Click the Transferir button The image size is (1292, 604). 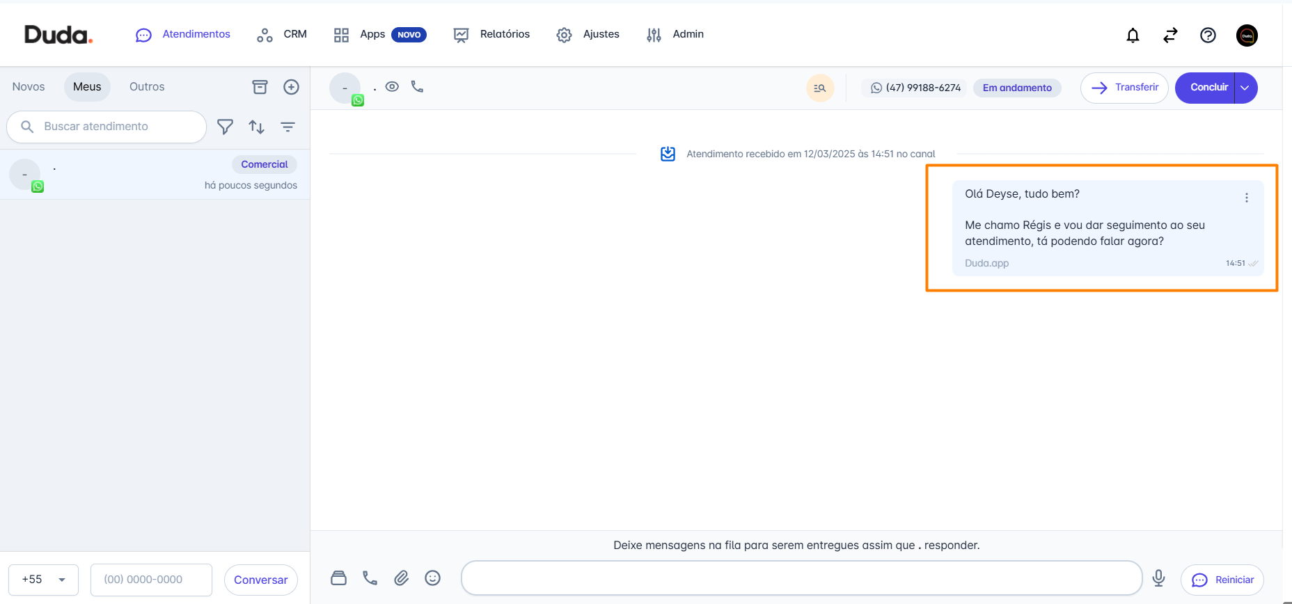coord(1124,88)
